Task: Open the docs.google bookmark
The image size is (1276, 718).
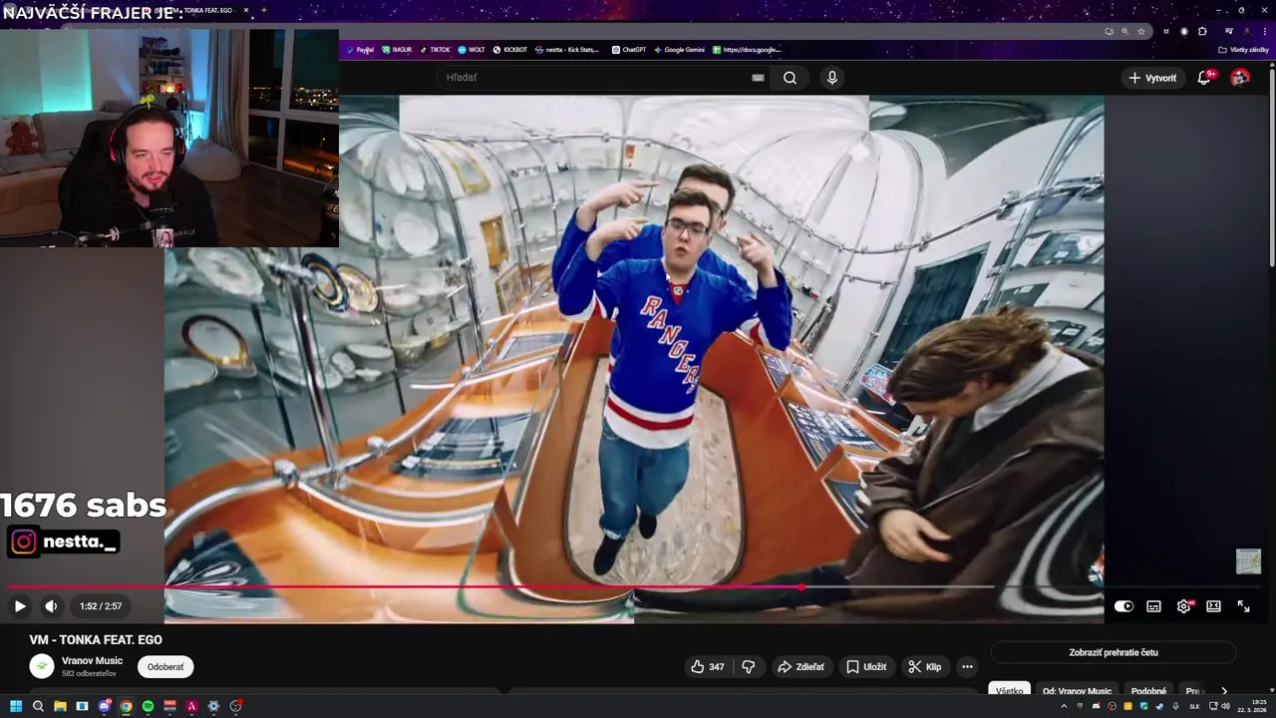Action: click(747, 49)
